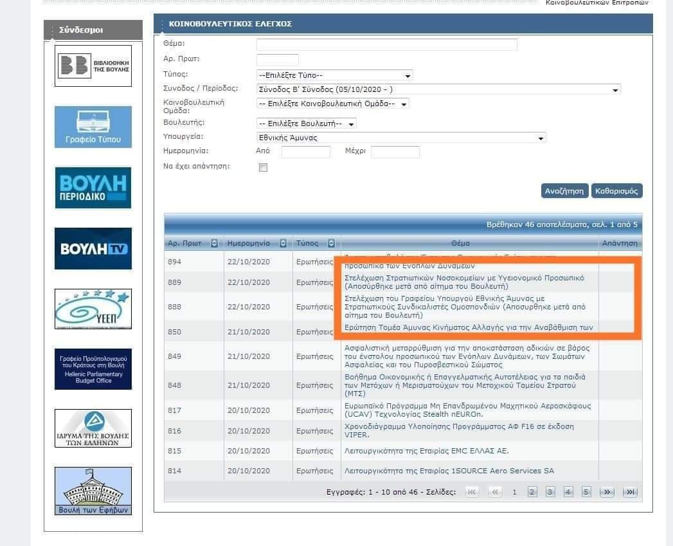This screenshot has width=673, height=546.
Task: Open the Βουλή των Εφήβων image link
Action: pyautogui.click(x=93, y=491)
